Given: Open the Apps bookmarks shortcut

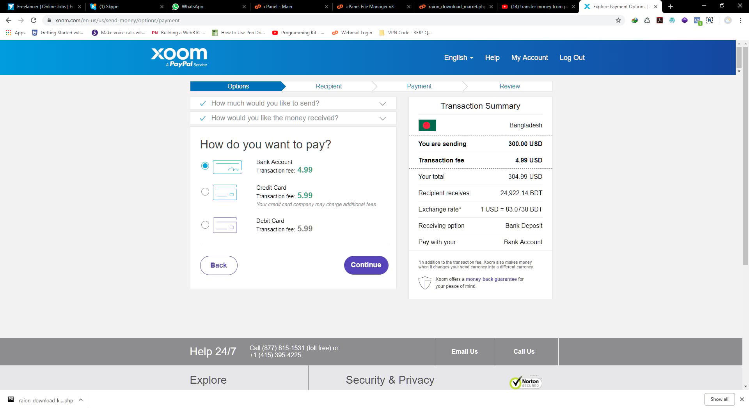Looking at the screenshot, I should (x=16, y=33).
